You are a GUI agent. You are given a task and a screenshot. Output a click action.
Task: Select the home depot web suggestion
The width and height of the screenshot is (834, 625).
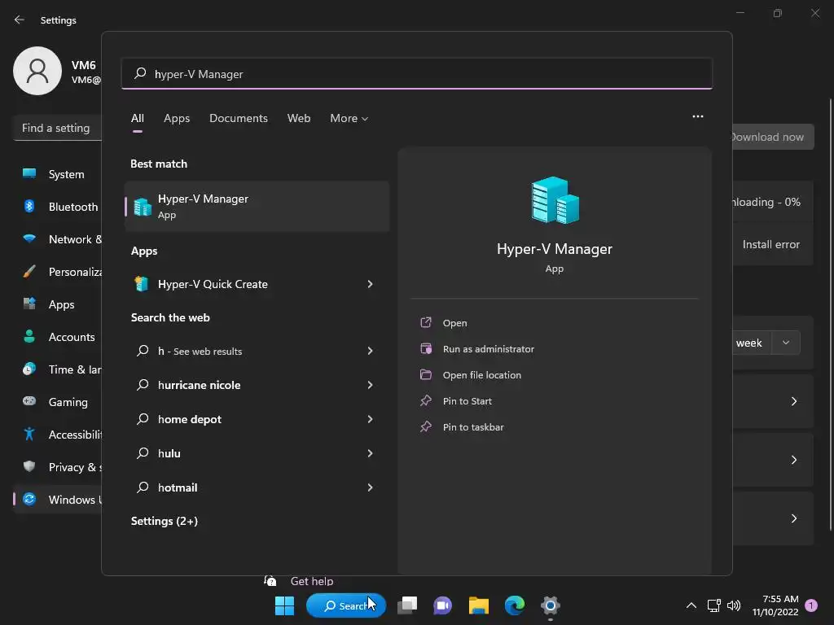(189, 419)
